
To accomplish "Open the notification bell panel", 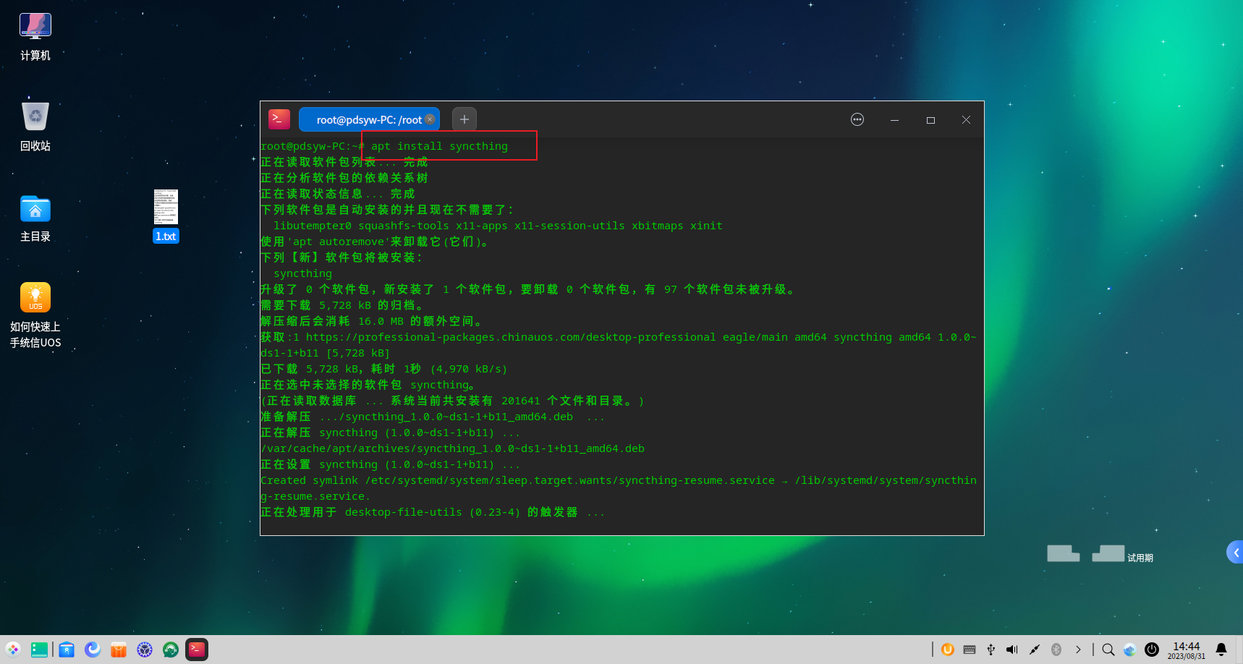I will click(x=1221, y=649).
